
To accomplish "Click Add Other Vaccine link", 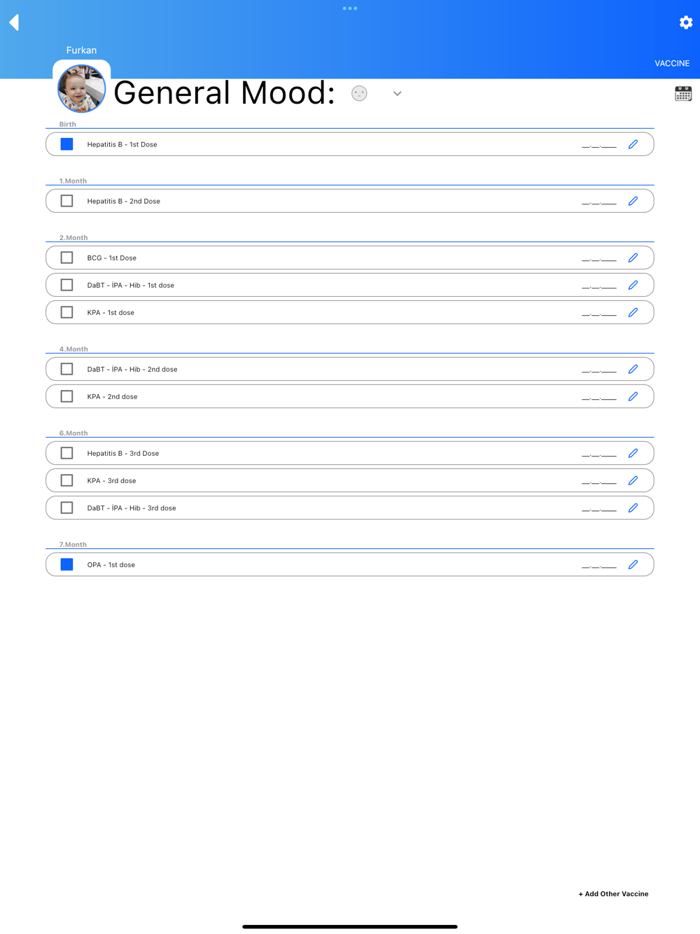I will 613,893.
